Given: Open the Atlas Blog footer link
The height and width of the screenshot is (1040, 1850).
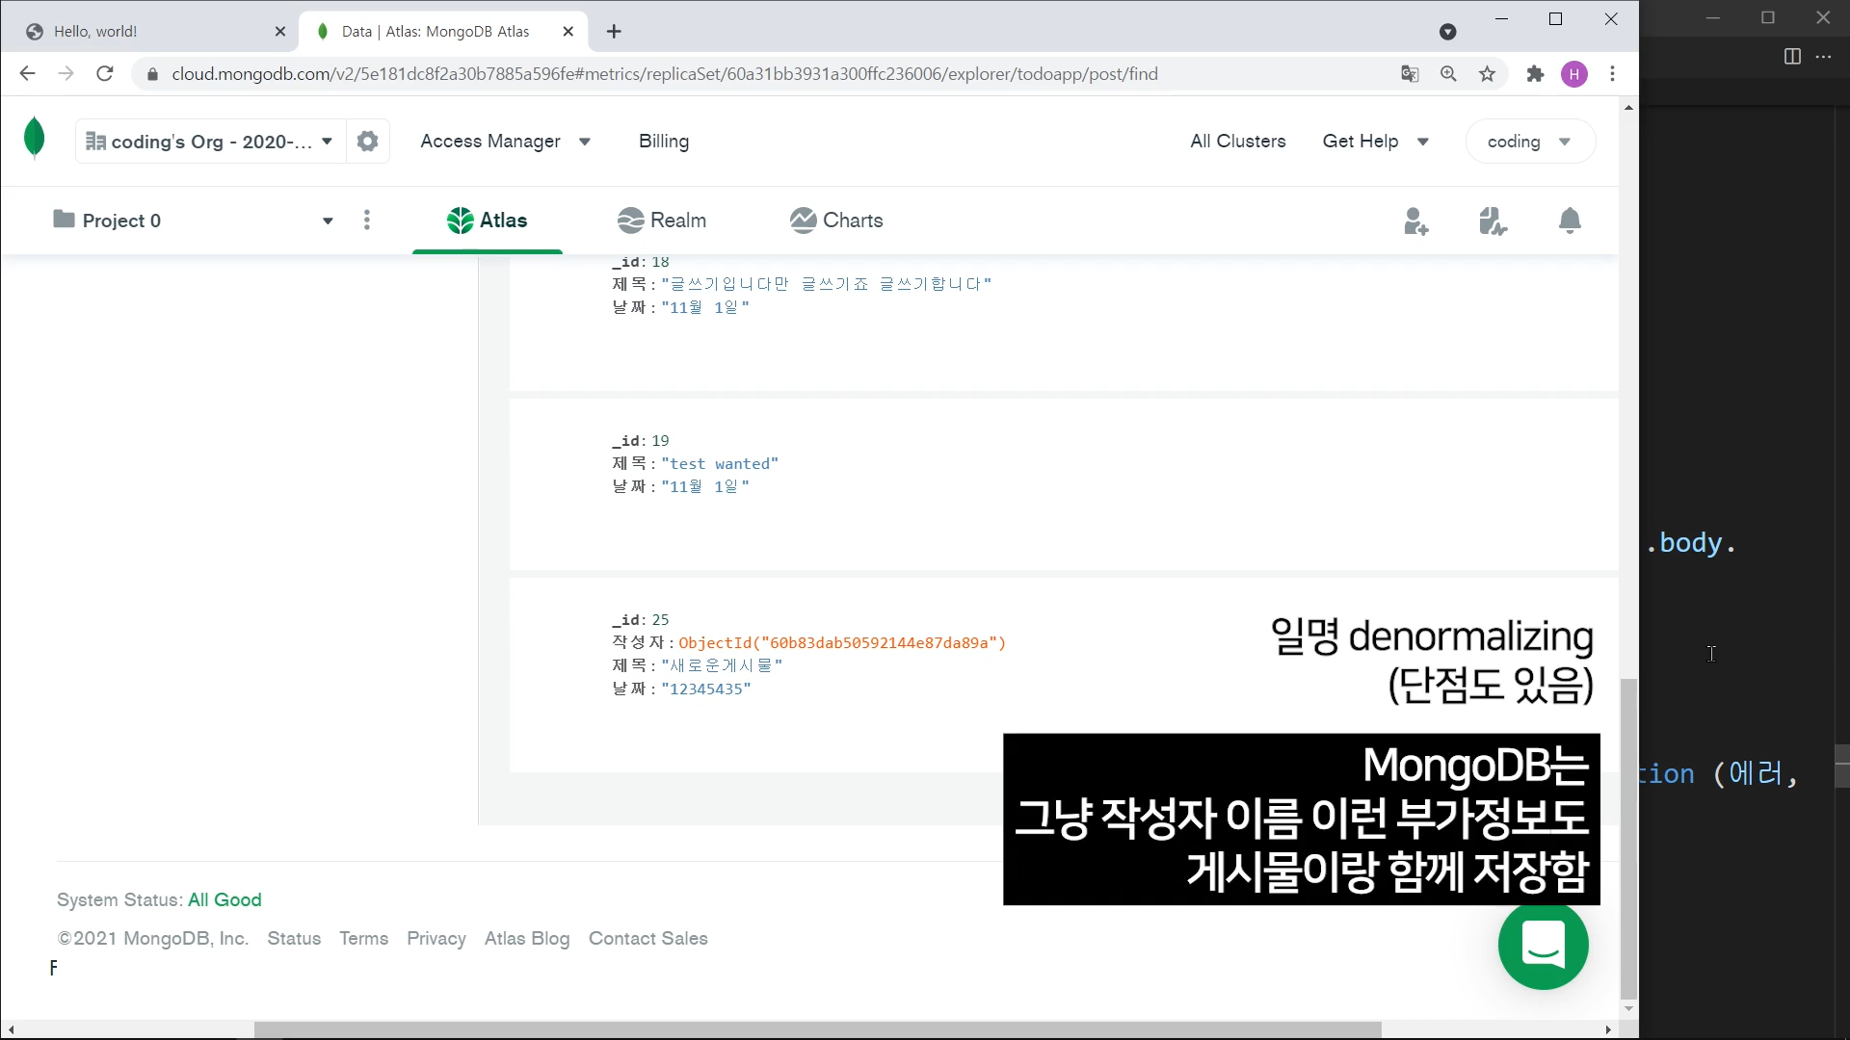Looking at the screenshot, I should pos(527,938).
